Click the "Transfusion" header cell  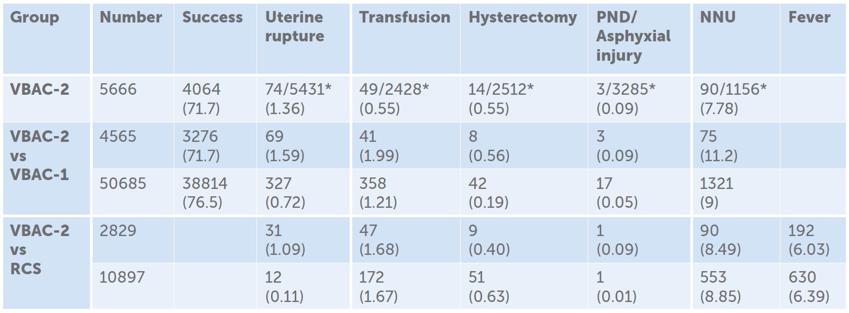coord(405,17)
